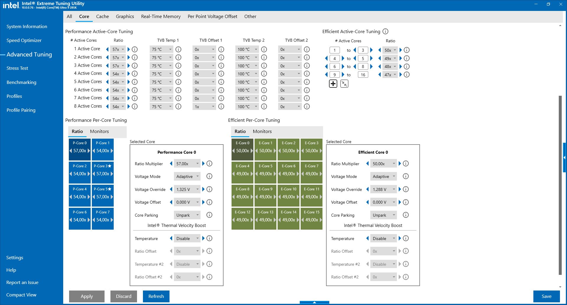567x305 pixels.
Task: Switch to the All tab
Action: point(69,17)
